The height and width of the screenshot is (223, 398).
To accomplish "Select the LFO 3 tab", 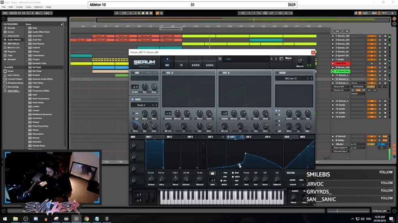I will click(x=249, y=137).
